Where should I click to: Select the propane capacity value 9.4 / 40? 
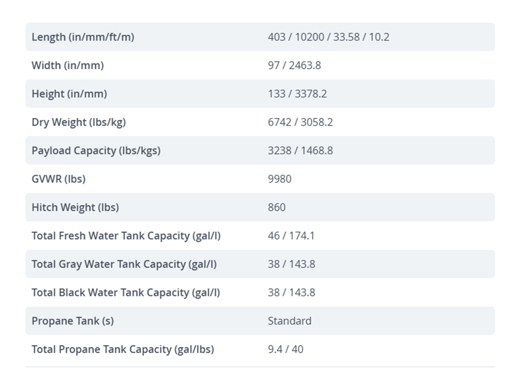coord(286,349)
